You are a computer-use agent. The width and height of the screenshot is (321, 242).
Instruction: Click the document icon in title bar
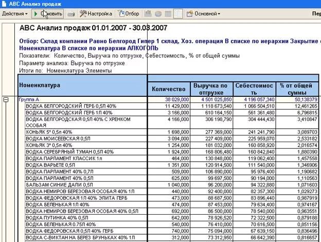4,4
